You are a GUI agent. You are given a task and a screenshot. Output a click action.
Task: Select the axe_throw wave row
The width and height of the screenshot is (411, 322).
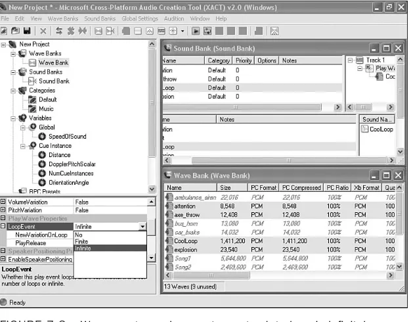pyautogui.click(x=280, y=215)
